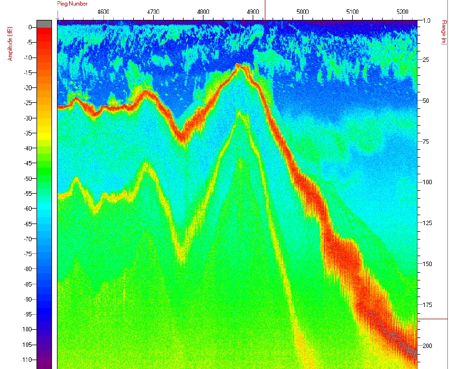Click the purple band at -110 dB
The image size is (449, 369).
pyautogui.click(x=44, y=360)
